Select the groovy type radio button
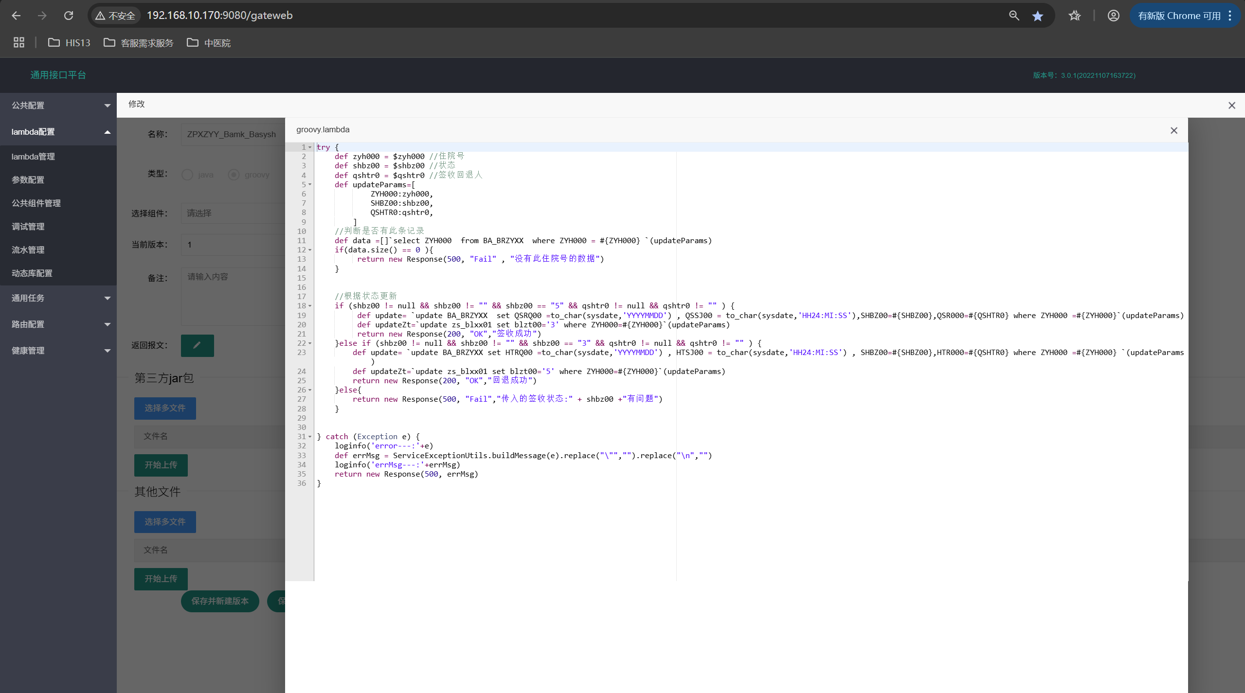The width and height of the screenshot is (1245, 693). click(x=234, y=175)
